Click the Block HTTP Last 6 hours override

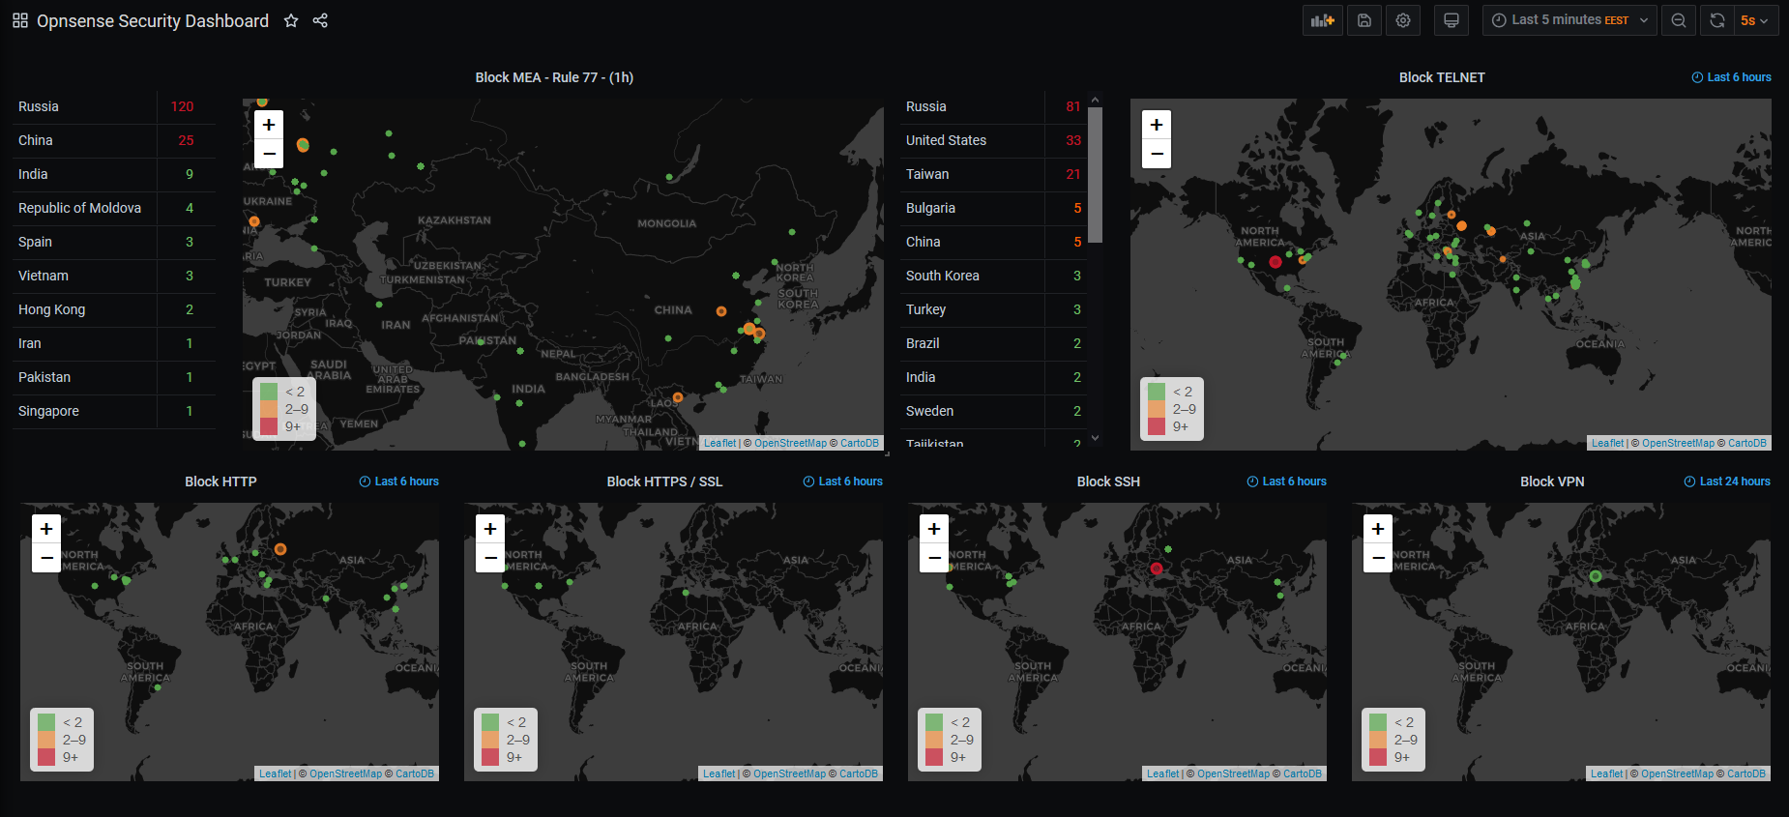[x=398, y=481]
